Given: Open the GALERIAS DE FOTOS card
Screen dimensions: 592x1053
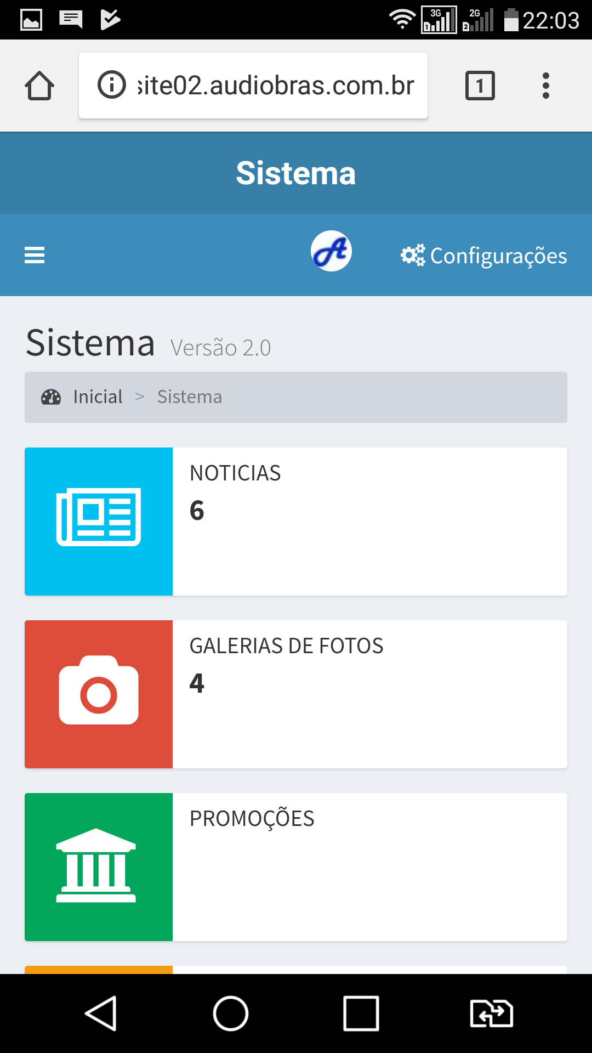Looking at the screenshot, I should pos(296,694).
